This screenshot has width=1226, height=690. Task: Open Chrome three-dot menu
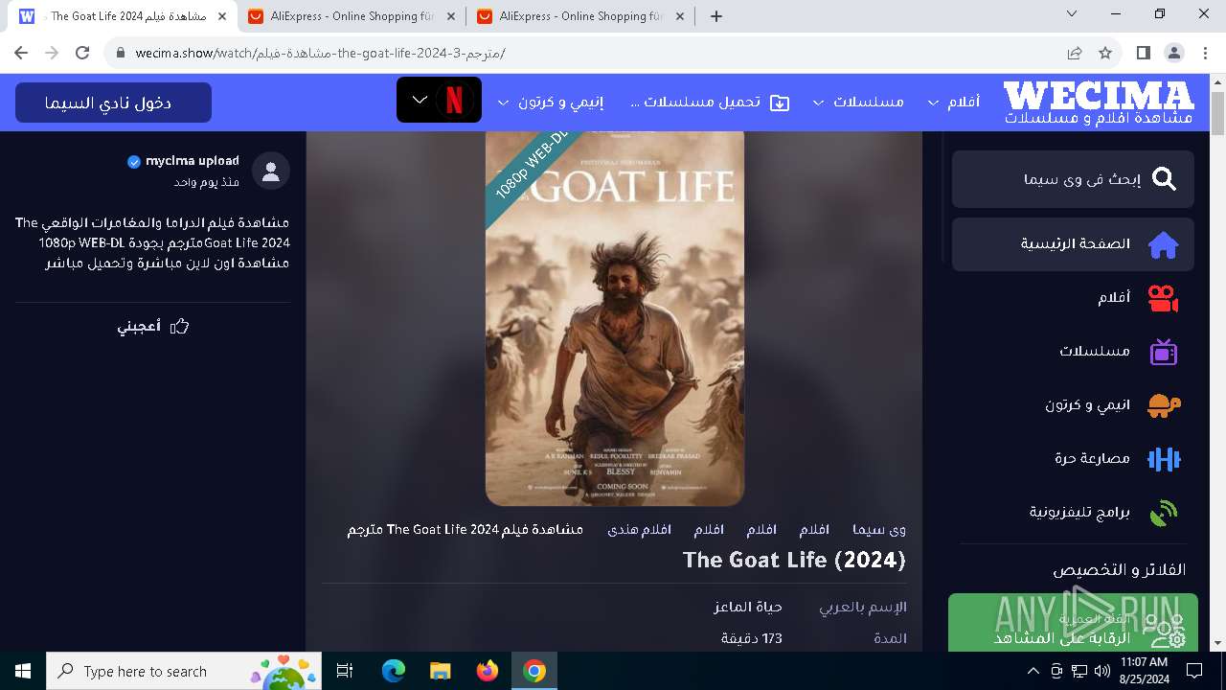[1204, 54]
